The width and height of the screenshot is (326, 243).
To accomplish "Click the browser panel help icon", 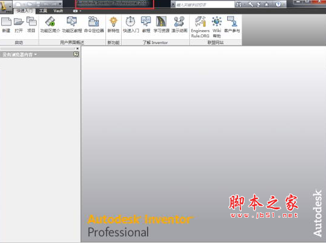I will pos(76,54).
